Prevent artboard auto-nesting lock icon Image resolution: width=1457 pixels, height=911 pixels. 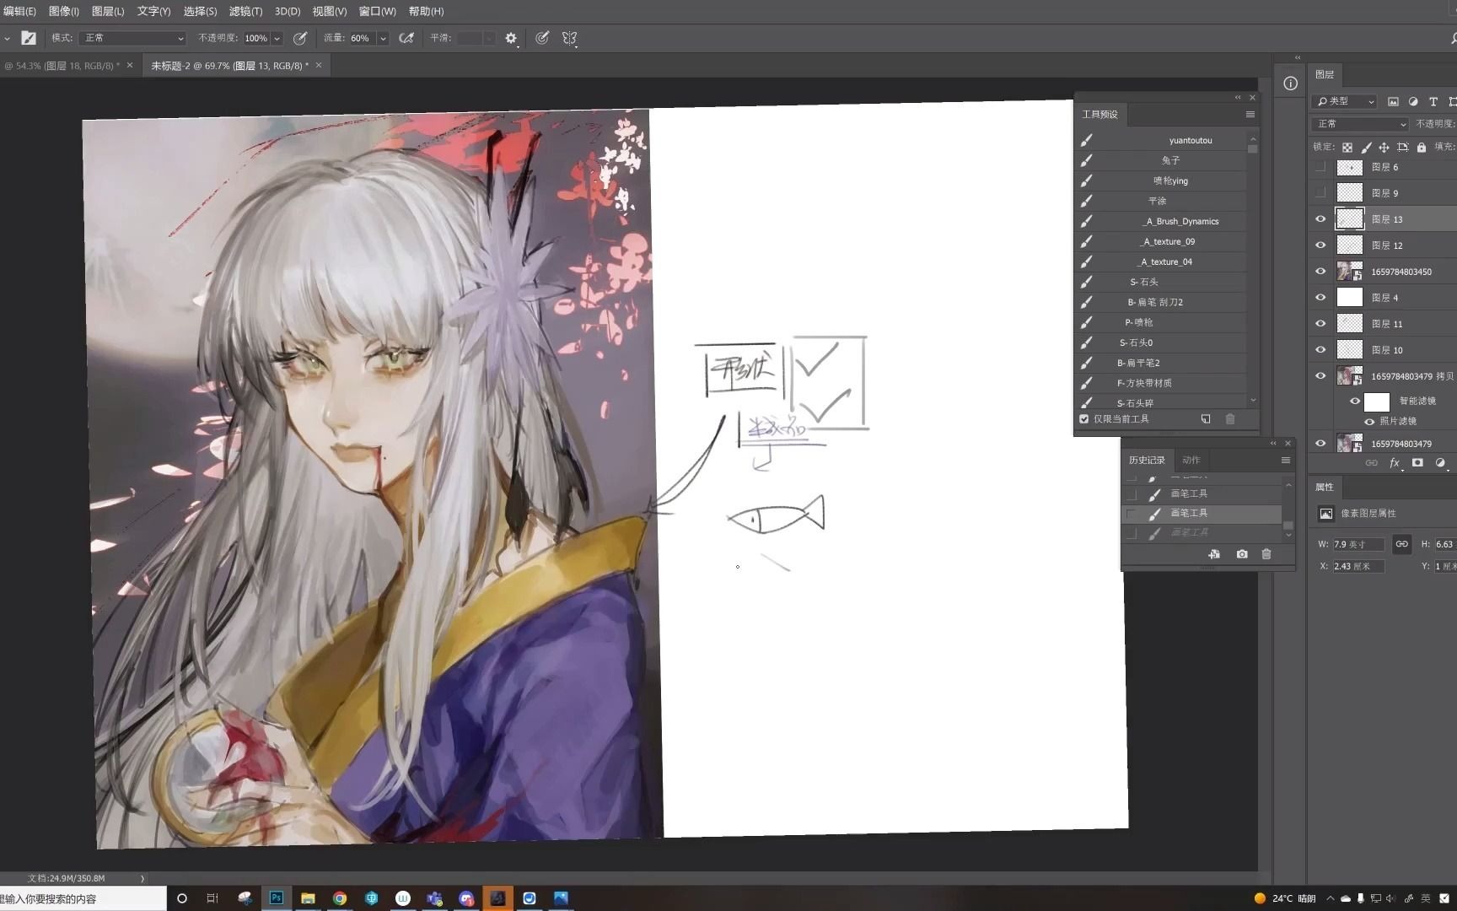pyautogui.click(x=1402, y=147)
